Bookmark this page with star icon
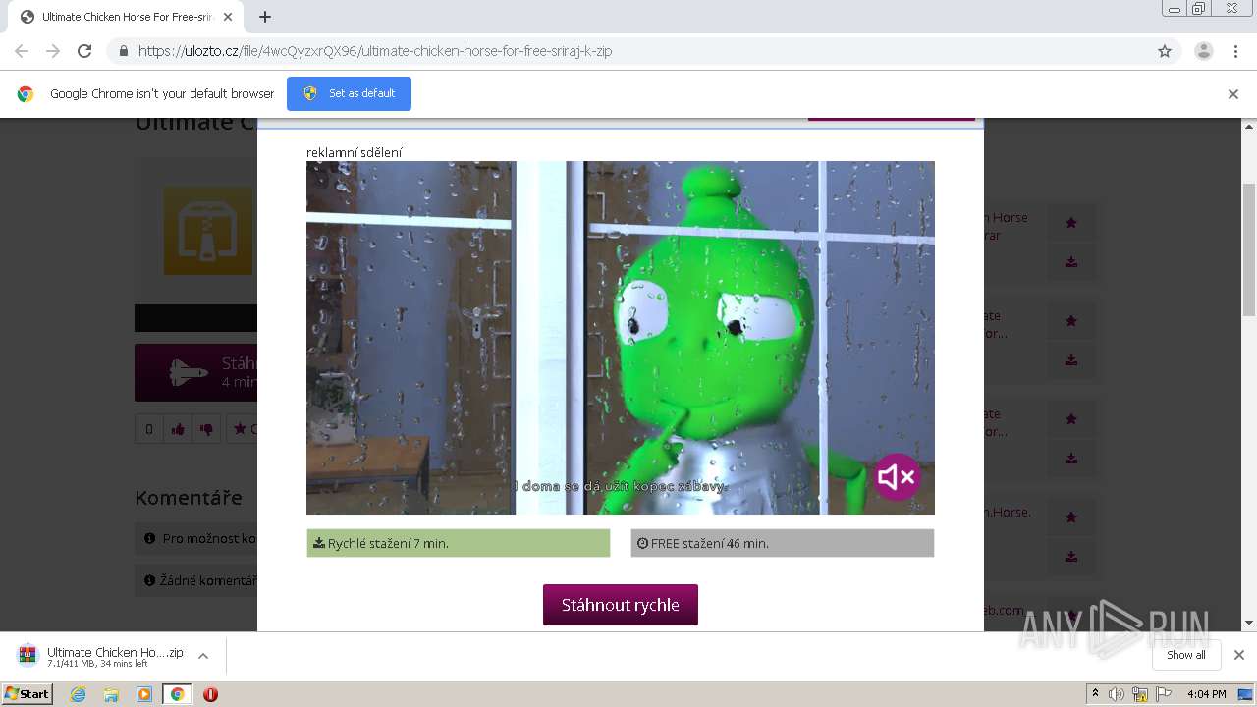The height and width of the screenshot is (707, 1257). point(1165,51)
